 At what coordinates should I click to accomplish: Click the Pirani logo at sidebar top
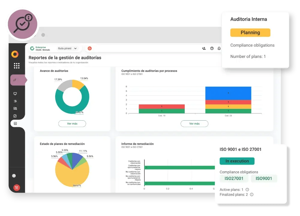click(15, 54)
